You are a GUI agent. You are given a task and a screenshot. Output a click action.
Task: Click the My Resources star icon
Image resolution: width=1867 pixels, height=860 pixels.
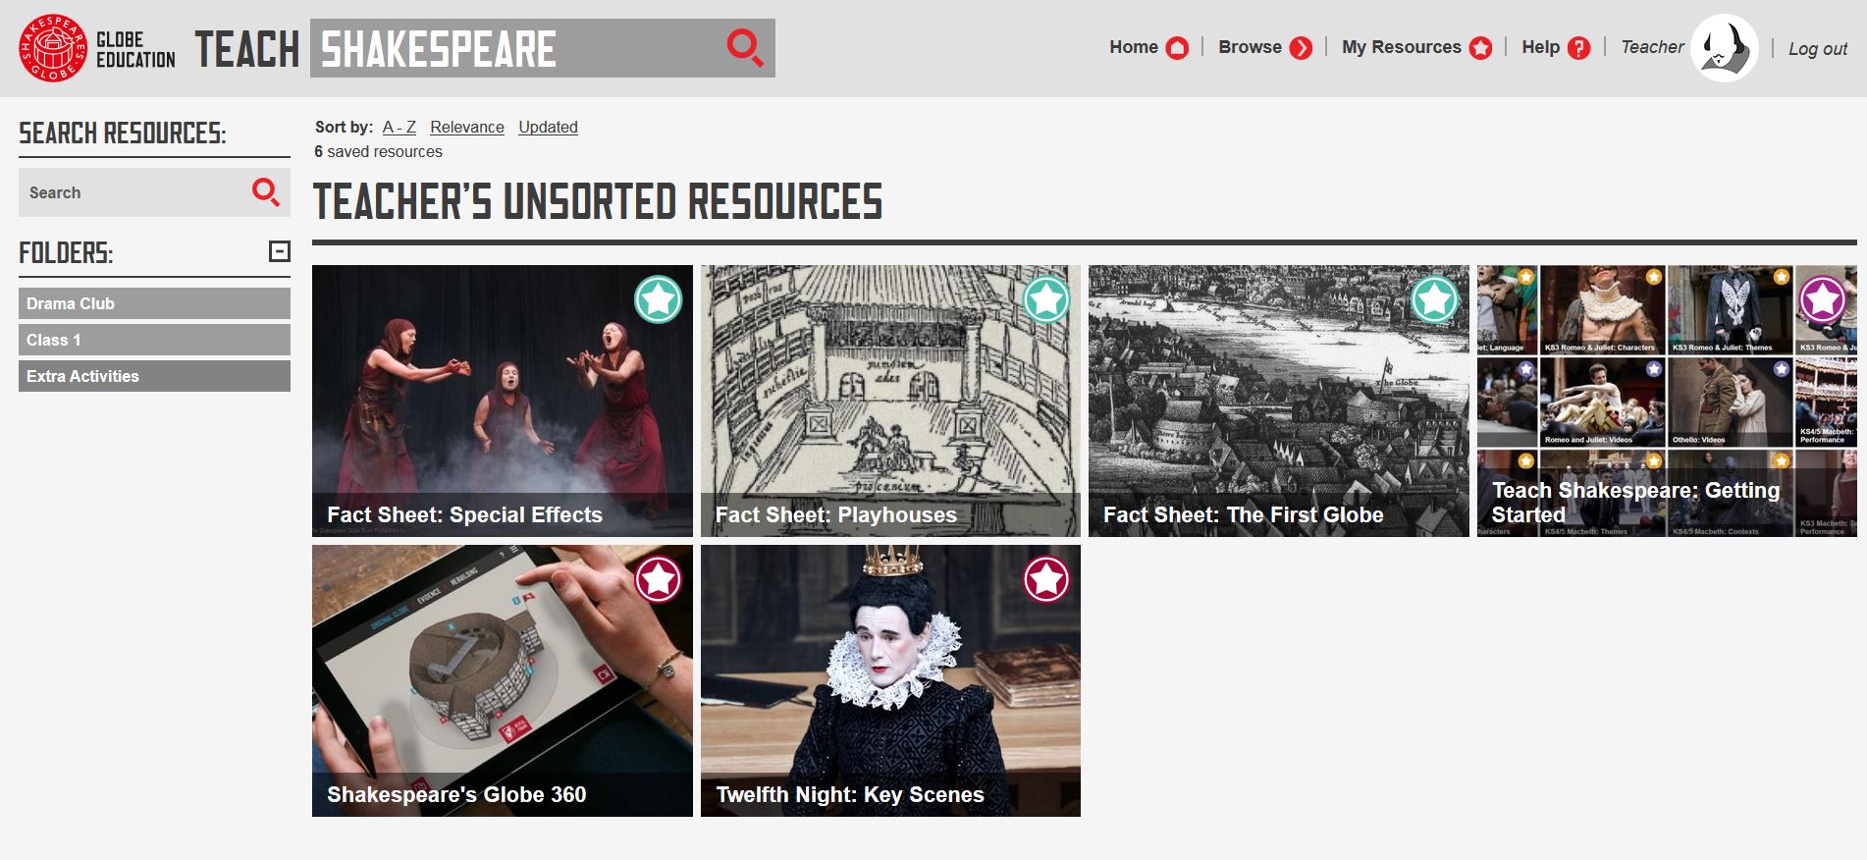[x=1480, y=47]
